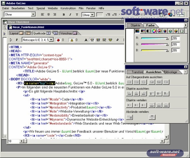Viewport: 190px width, 158px height.
Task: Click the white color preview swatch
Action: pos(130,46)
